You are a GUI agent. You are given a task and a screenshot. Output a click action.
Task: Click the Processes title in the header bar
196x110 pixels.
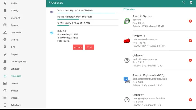coord(56,2)
